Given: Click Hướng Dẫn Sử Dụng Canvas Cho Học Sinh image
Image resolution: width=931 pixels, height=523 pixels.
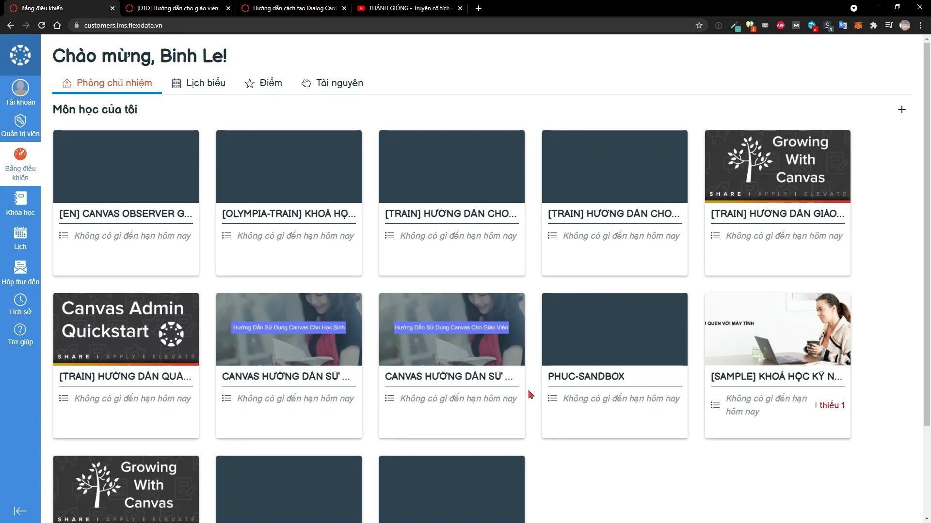Looking at the screenshot, I should click(289, 329).
